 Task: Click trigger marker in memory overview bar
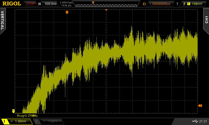[93, 3]
